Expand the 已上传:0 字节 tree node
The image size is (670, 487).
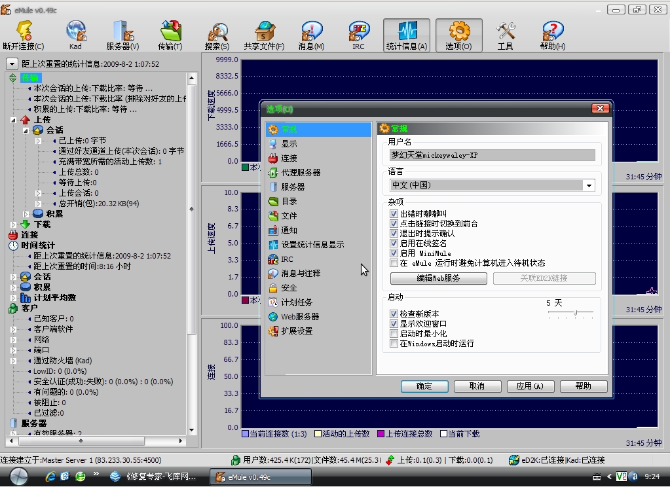[39, 141]
